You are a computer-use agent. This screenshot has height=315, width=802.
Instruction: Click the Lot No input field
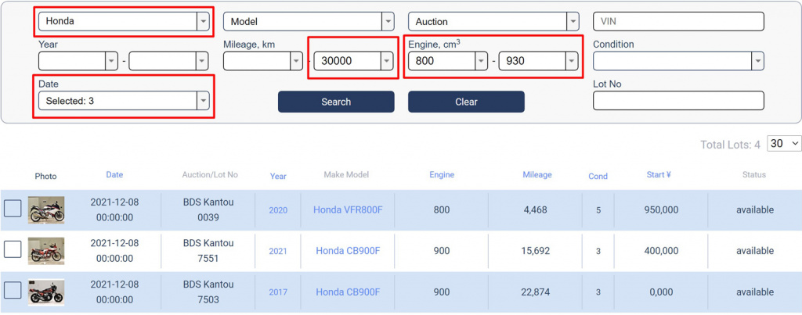678,101
